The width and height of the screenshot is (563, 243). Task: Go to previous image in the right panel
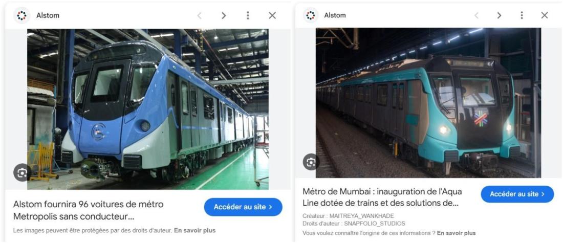point(477,15)
